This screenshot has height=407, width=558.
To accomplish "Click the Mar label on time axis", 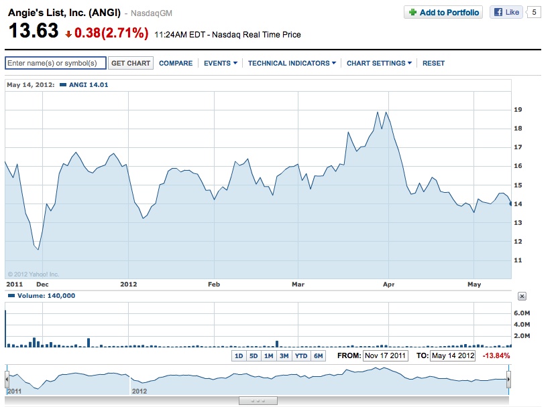I will point(298,284).
